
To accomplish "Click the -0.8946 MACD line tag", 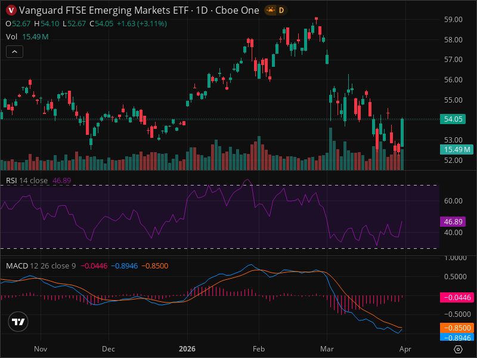I will pos(457,337).
